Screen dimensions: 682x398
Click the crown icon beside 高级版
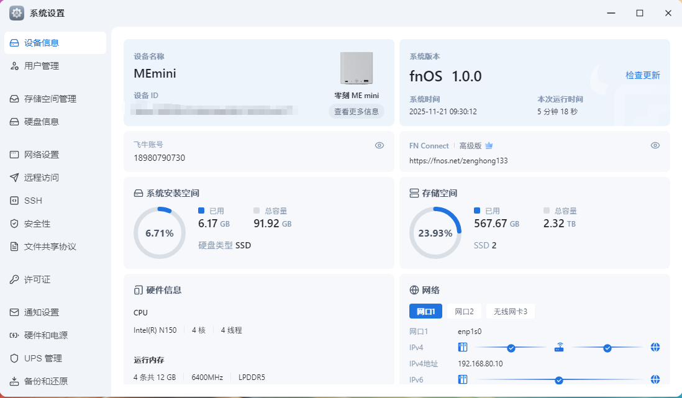point(489,146)
